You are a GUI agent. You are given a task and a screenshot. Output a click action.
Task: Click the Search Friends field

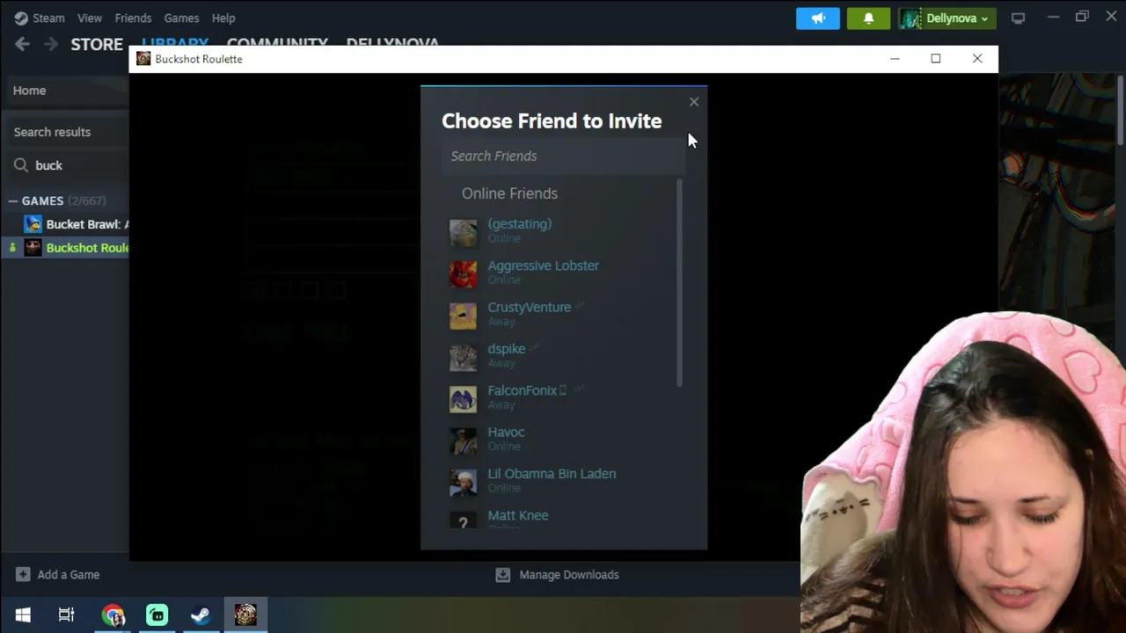click(x=563, y=156)
